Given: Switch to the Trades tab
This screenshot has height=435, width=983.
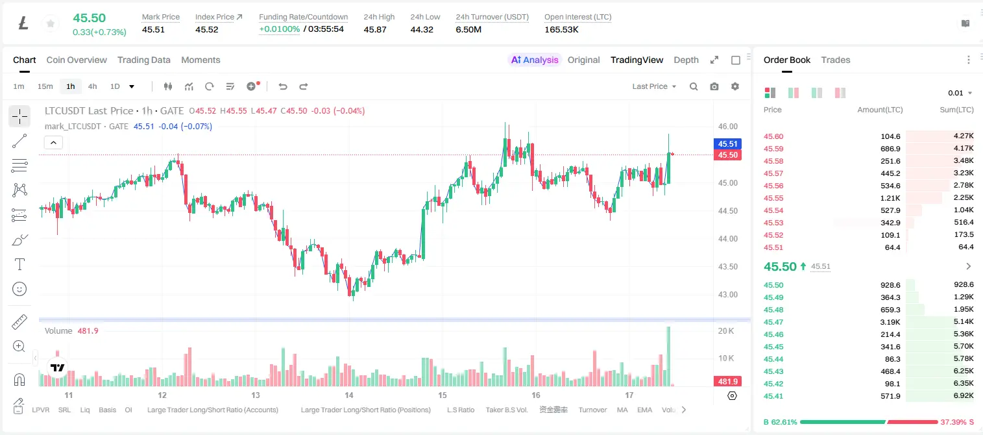Looking at the screenshot, I should tap(836, 60).
